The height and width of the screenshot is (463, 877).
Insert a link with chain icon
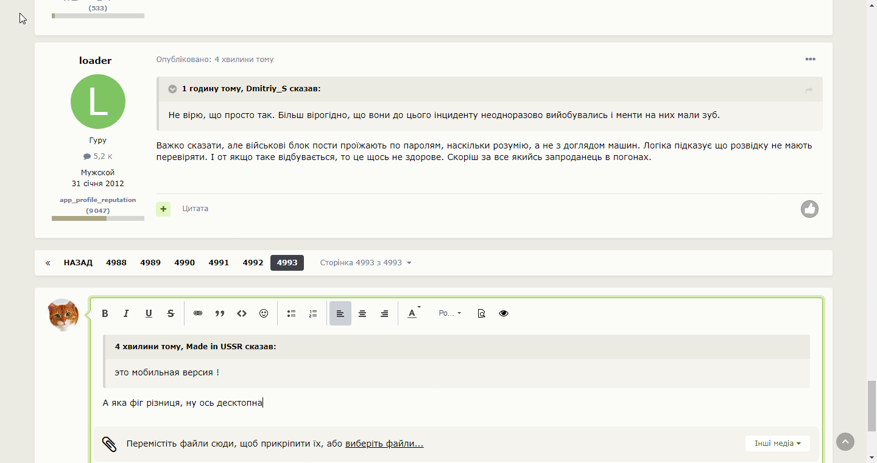pyautogui.click(x=198, y=313)
